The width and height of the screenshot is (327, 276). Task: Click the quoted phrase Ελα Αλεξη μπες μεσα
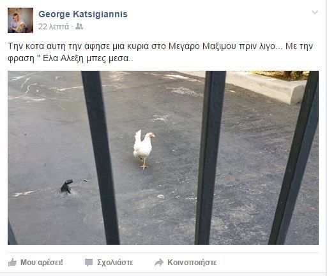click(86, 58)
